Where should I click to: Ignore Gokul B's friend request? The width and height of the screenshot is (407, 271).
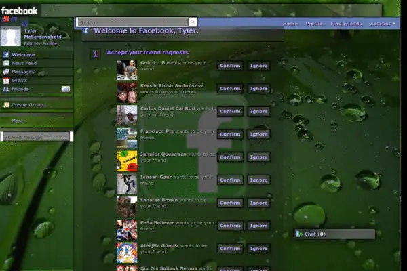coord(258,66)
